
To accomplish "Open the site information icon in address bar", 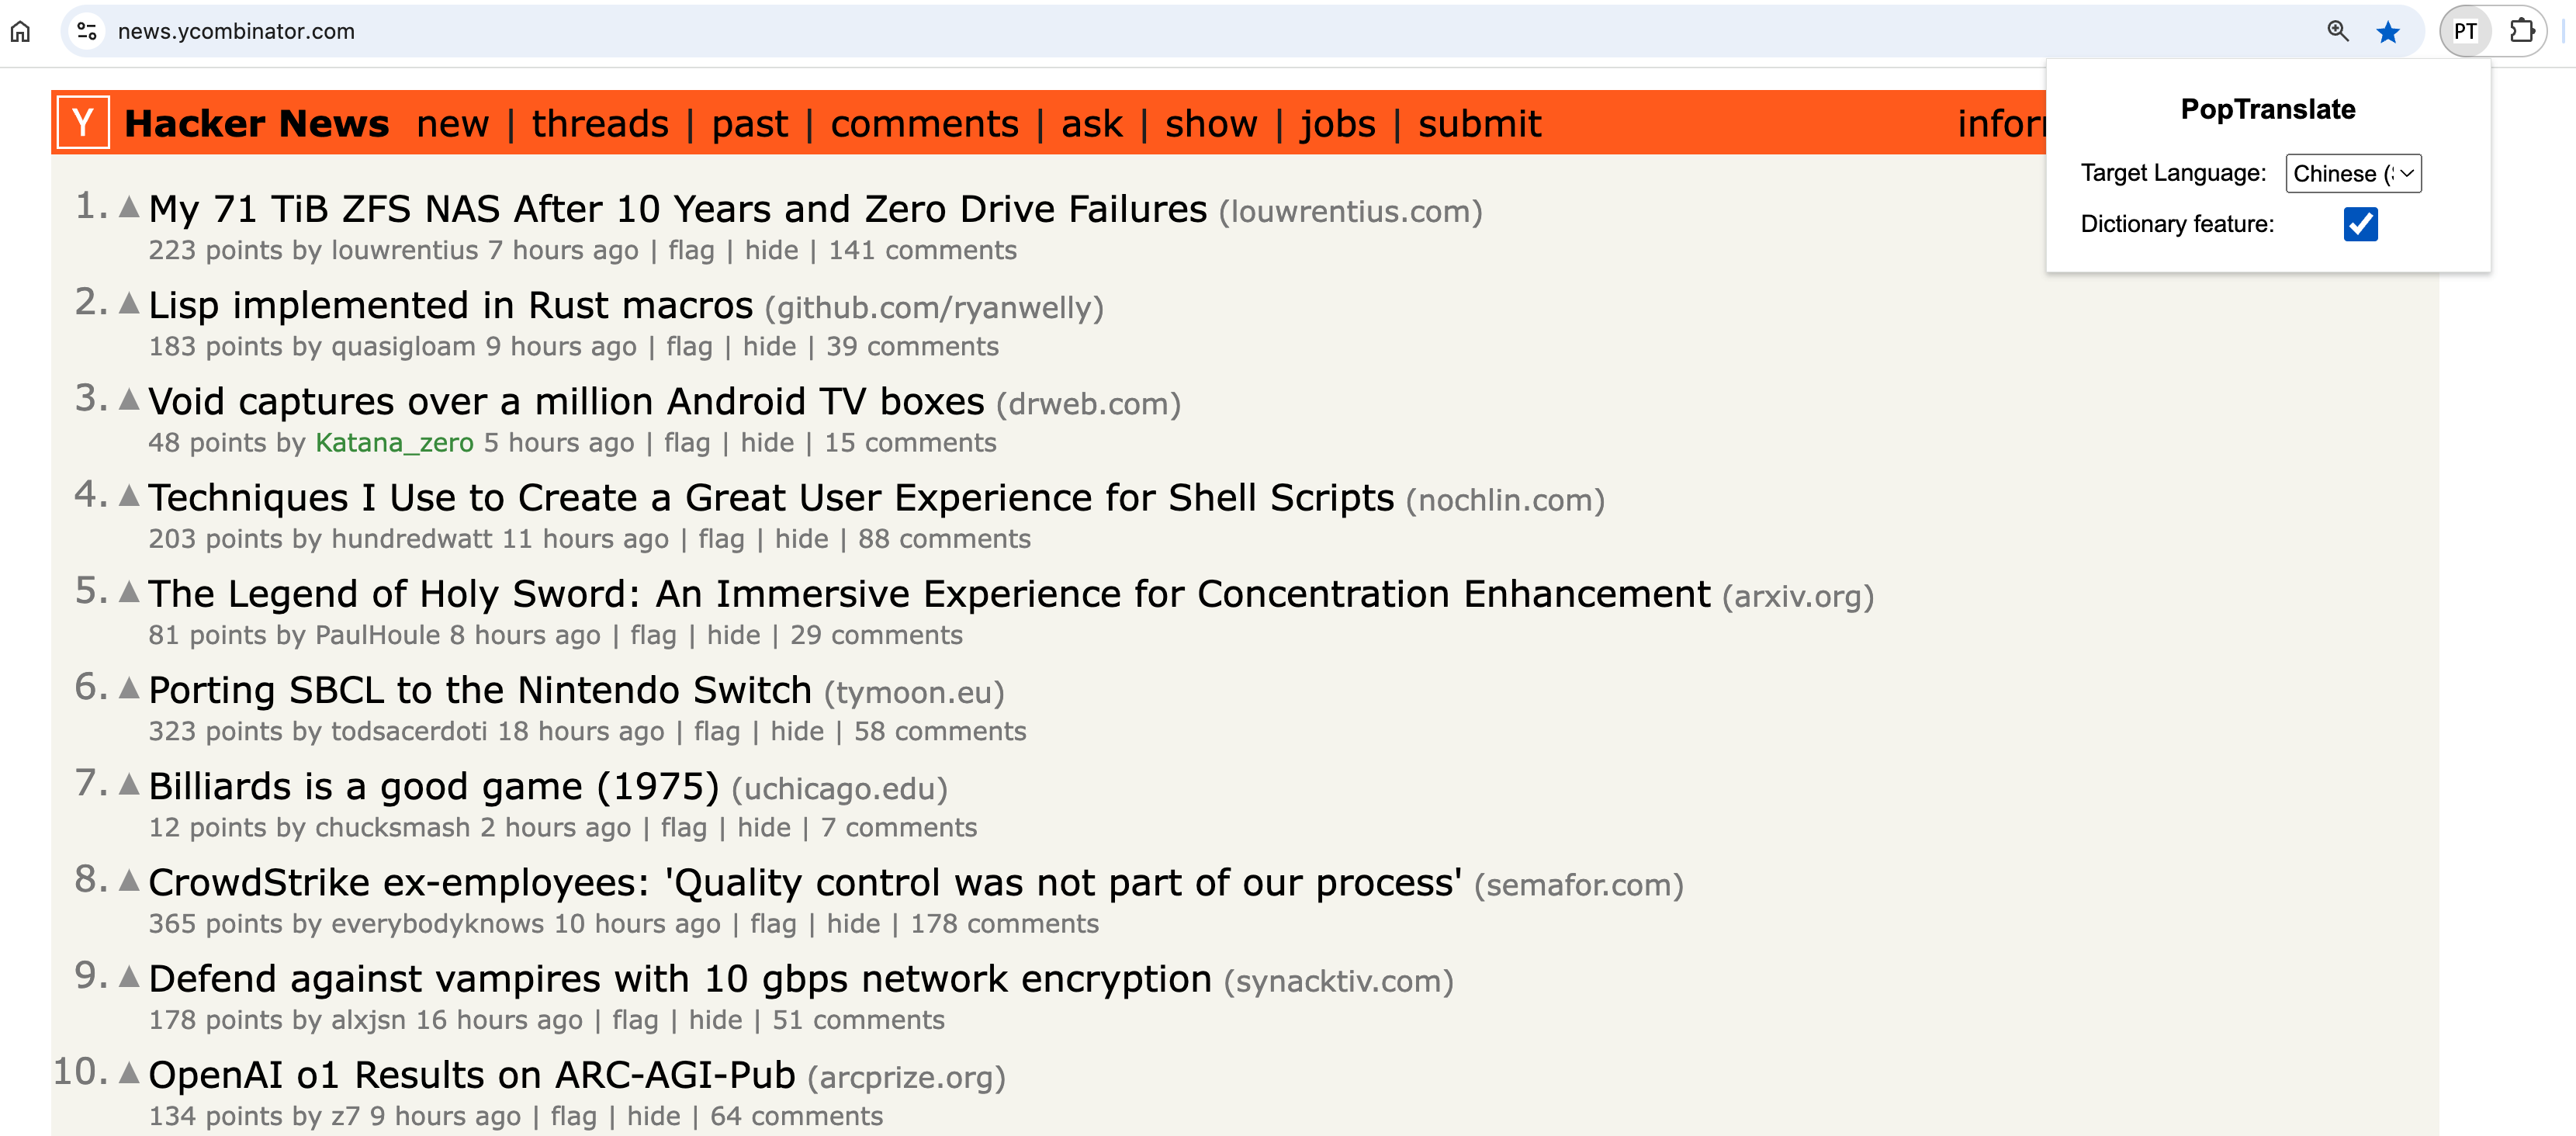I will [88, 32].
